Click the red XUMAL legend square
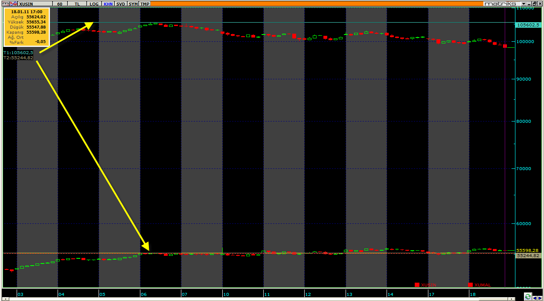This screenshot has height=301, width=544. coord(471,285)
